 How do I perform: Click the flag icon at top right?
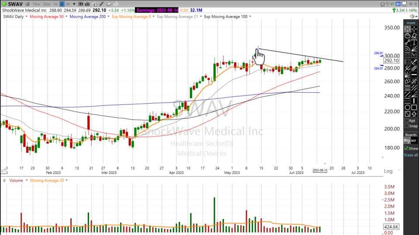coord(388,4)
